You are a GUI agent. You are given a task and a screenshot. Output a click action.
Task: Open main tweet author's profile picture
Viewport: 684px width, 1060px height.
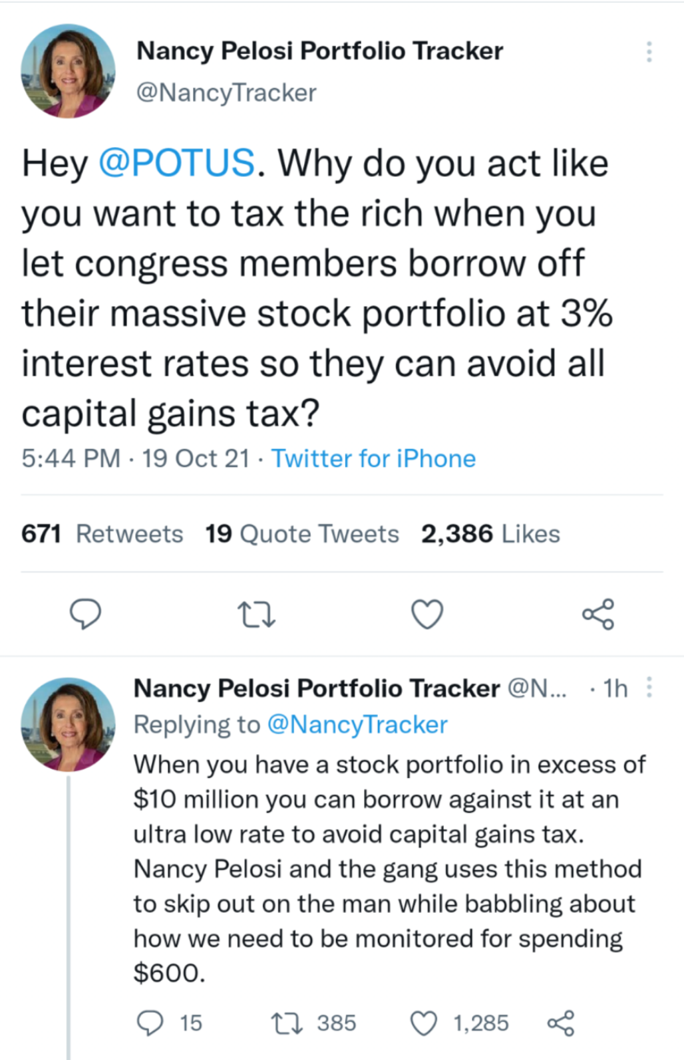[x=68, y=71]
